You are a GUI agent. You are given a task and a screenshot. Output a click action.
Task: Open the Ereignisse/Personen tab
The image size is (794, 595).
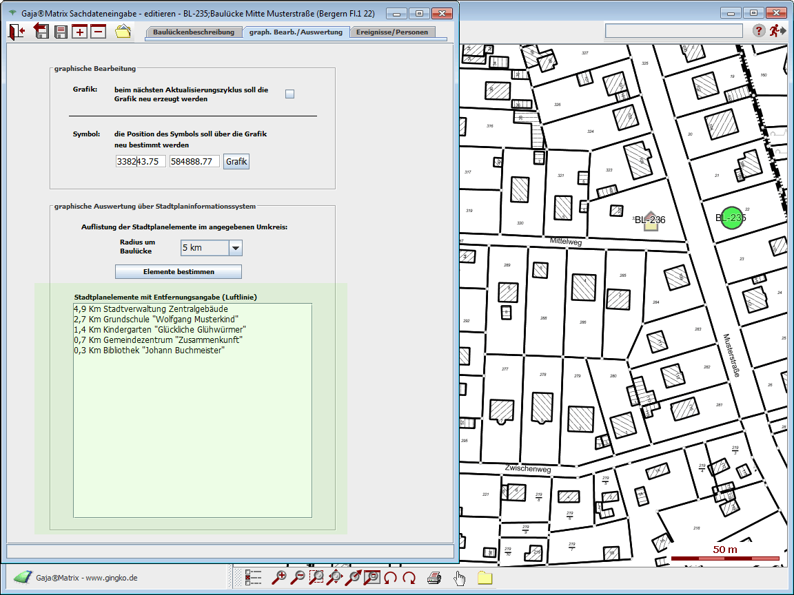[391, 32]
